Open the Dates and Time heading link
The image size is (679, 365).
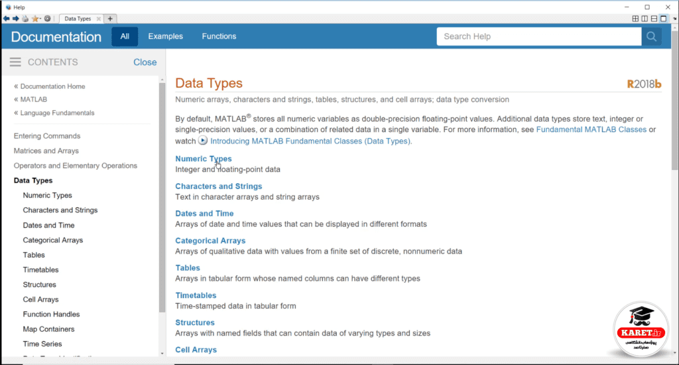pos(204,213)
